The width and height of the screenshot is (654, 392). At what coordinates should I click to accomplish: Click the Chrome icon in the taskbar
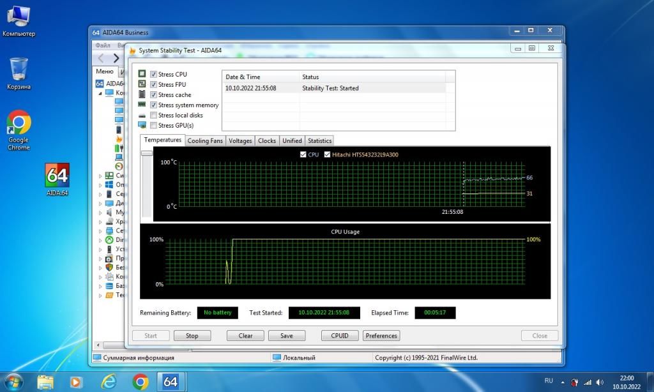pos(141,382)
